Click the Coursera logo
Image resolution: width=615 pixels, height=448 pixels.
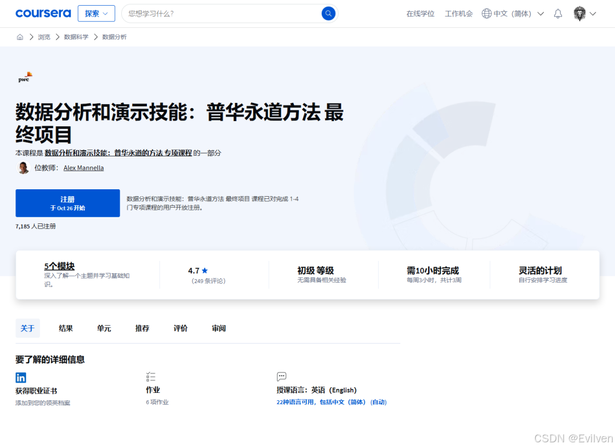point(43,13)
